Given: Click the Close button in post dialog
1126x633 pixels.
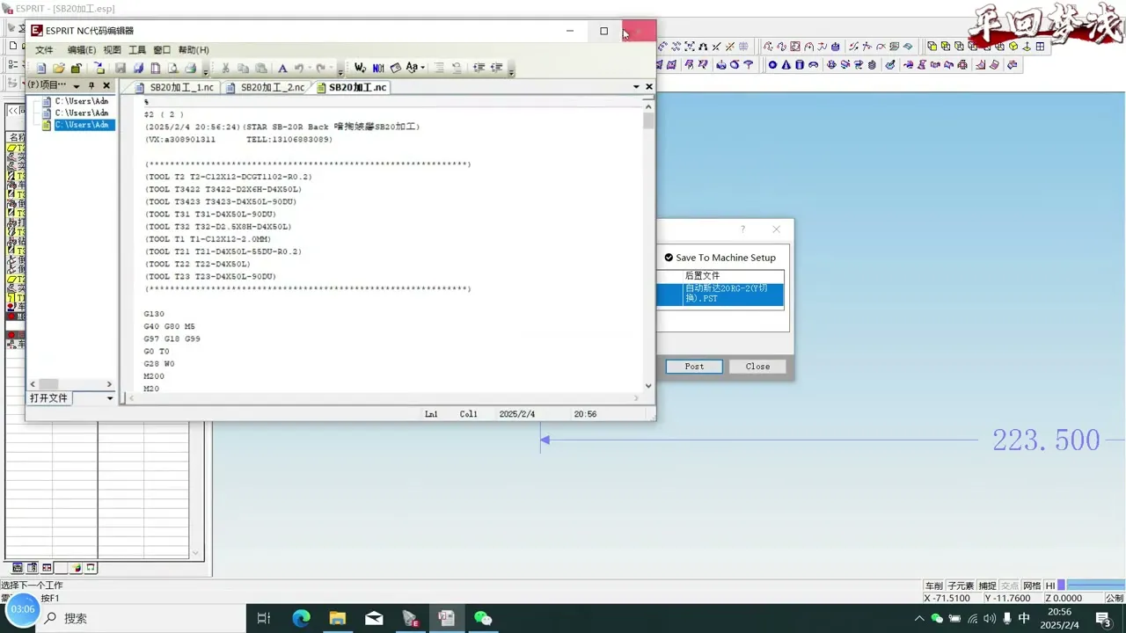Looking at the screenshot, I should point(757,367).
